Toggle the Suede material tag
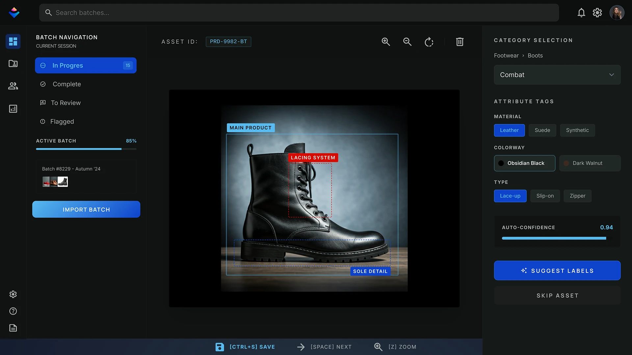Screen dimensions: 632x355 [x=542, y=130]
